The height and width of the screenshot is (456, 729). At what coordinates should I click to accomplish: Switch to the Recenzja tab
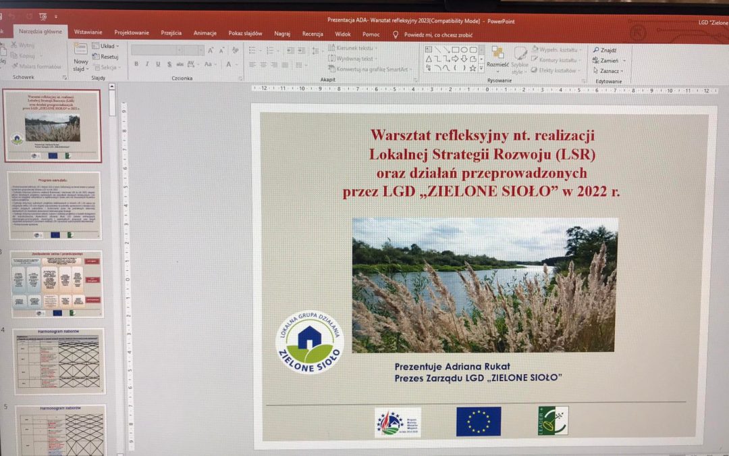tap(313, 34)
